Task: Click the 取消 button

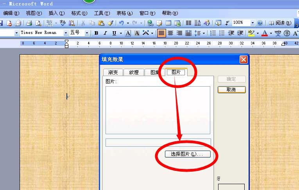Action: point(231,90)
